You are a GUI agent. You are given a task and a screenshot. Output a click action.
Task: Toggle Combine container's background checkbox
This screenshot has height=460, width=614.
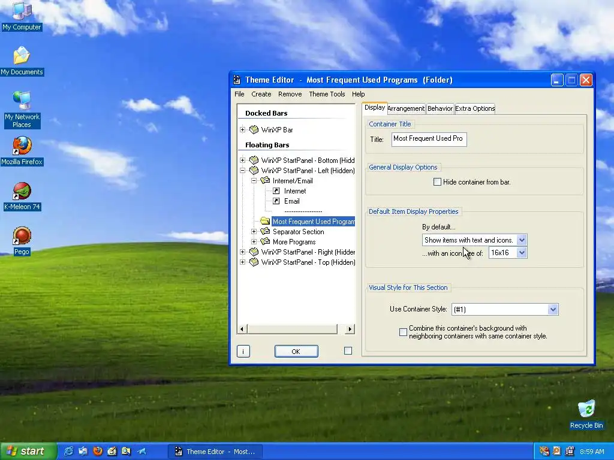403,332
